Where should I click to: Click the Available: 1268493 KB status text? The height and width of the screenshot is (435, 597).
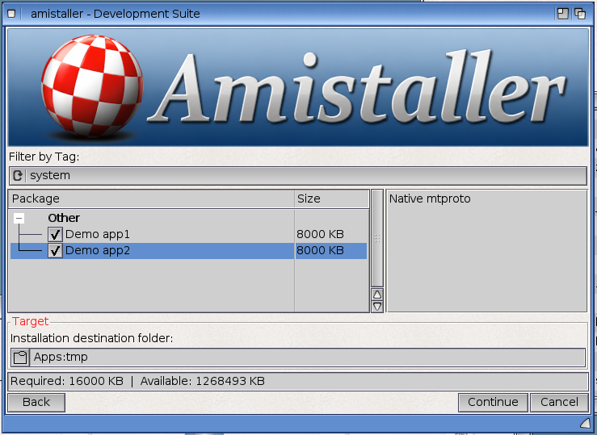point(202,382)
